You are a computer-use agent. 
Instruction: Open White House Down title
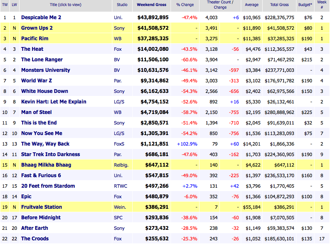pos(45,91)
